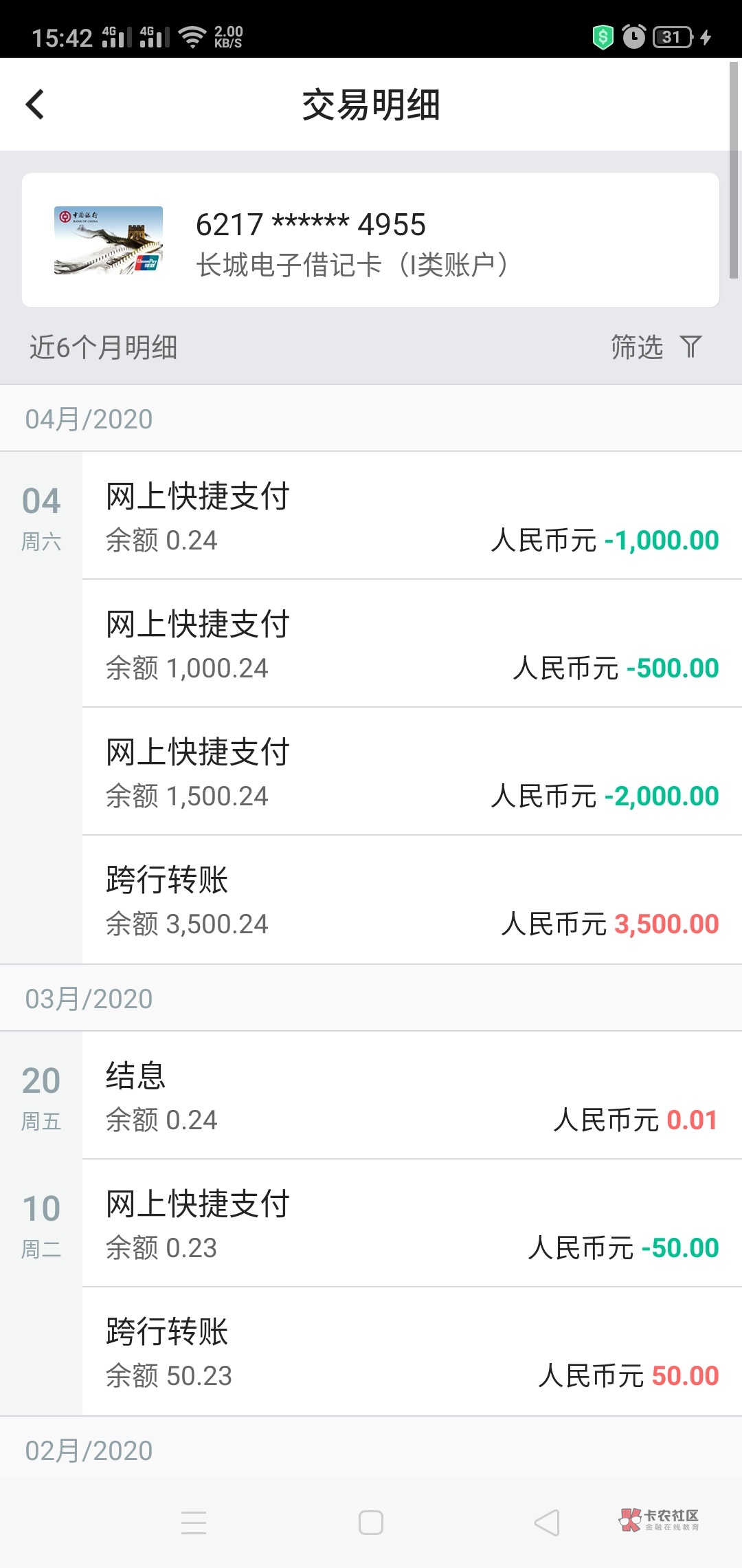
Task: Tap the Great Wall debit card thumbnail
Action: click(109, 241)
